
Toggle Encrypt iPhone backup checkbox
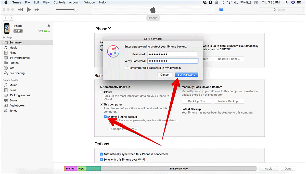[105, 117]
